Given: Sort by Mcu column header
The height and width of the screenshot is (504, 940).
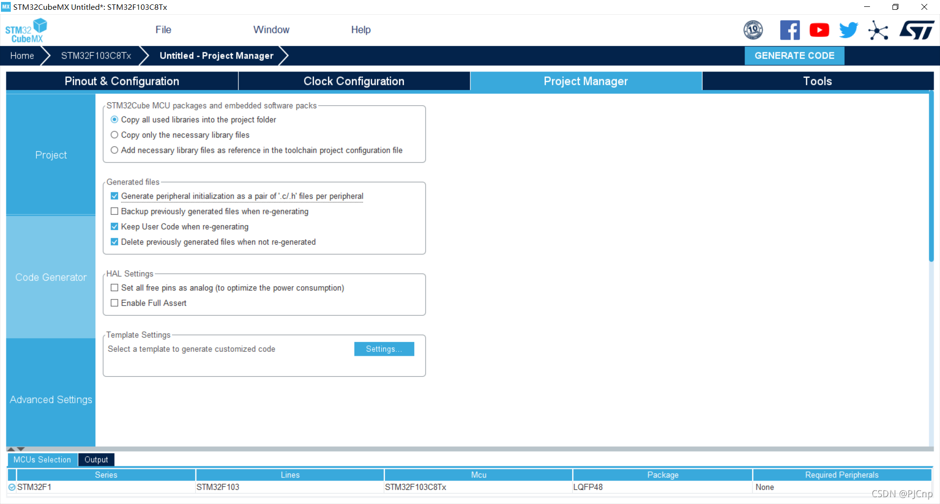Looking at the screenshot, I should pyautogui.click(x=478, y=475).
